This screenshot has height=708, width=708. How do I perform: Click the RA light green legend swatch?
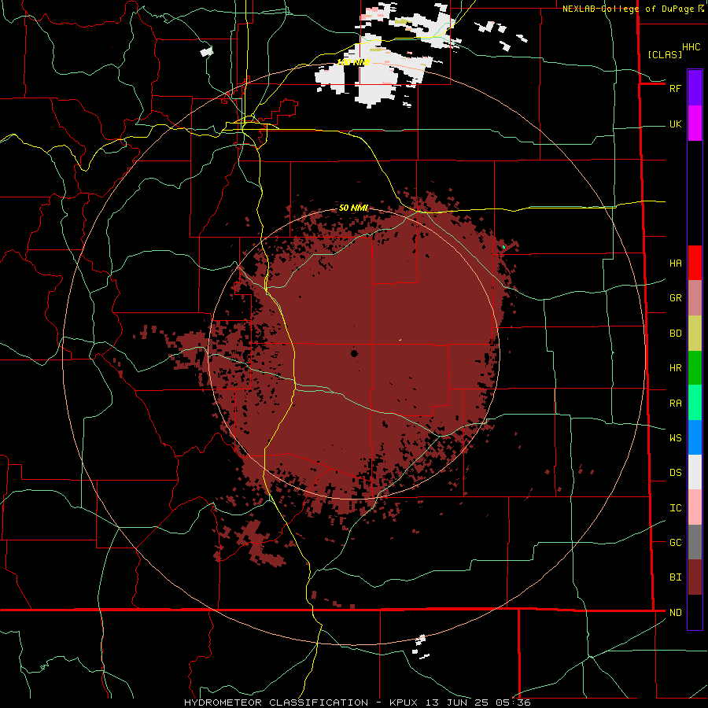click(695, 403)
